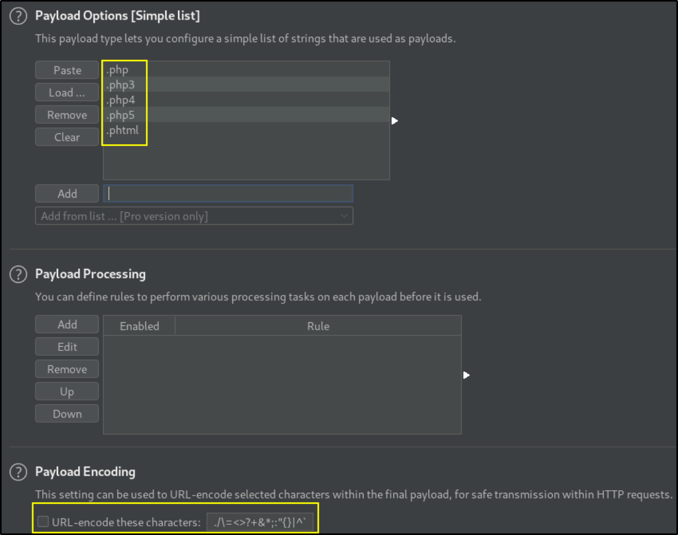Viewport: 678px width, 535px height.
Task: Click the Rule column header
Action: pyautogui.click(x=318, y=326)
